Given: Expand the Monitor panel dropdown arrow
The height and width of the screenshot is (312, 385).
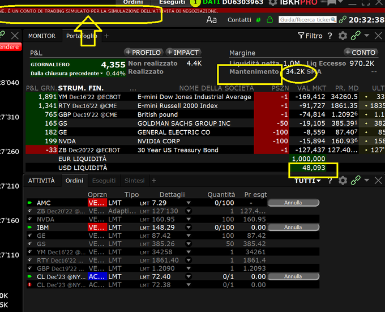Looking at the screenshot, I should [366, 36].
